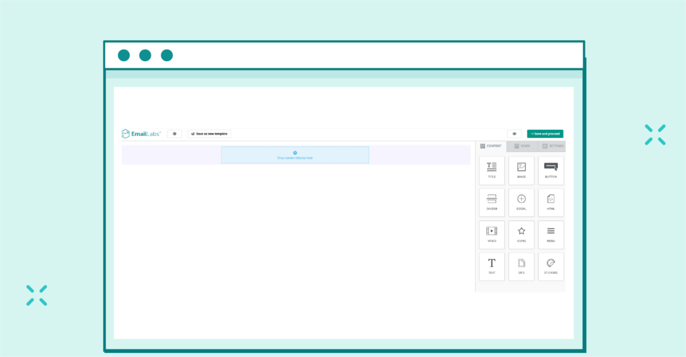Image resolution: width=686 pixels, height=357 pixels.
Task: Choose the GIFs content block
Action: [521, 266]
